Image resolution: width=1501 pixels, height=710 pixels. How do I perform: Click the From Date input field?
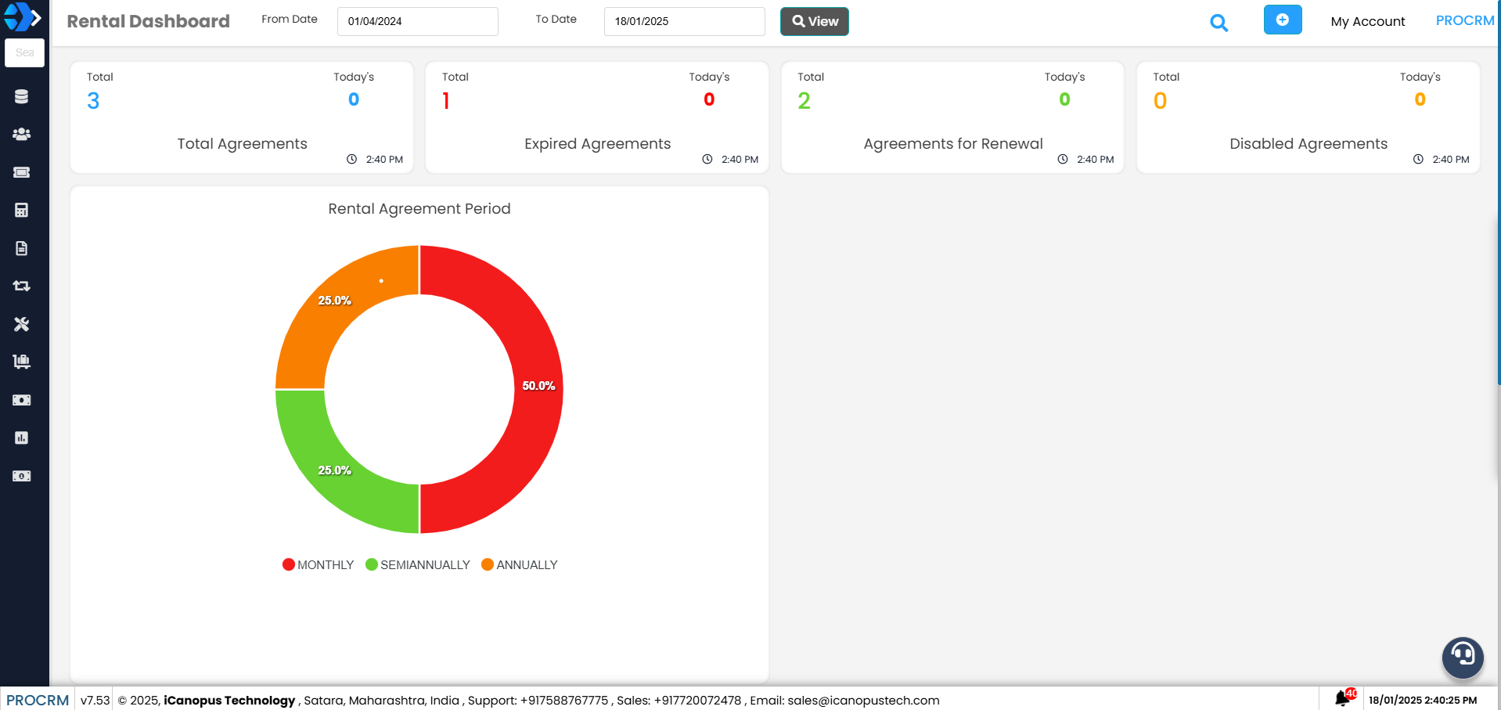417,21
